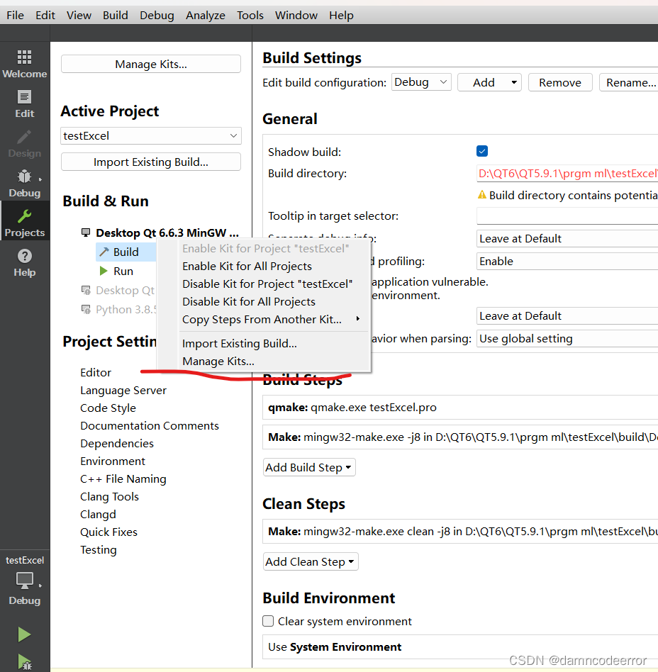Open the Help menu in menu bar
Viewport: 658px width, 672px height.
tap(341, 16)
